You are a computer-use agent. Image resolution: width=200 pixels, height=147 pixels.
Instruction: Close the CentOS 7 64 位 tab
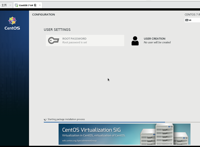[x=40, y=5]
